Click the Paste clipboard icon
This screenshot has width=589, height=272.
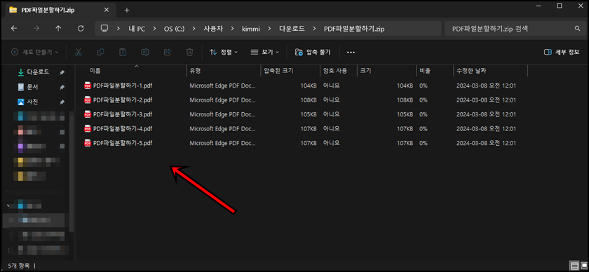[x=123, y=52]
